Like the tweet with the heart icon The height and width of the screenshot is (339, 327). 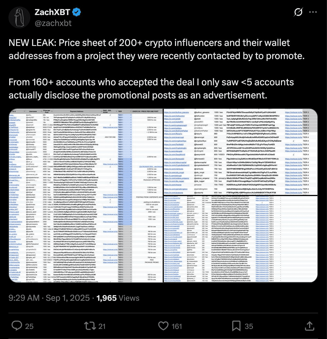click(163, 326)
